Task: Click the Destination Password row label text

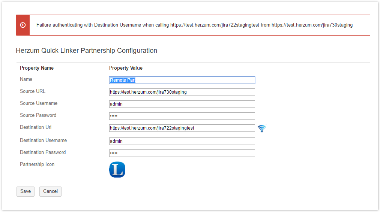Action: point(43,152)
